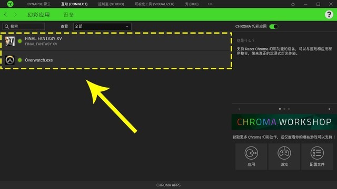Toggle Final Fantasy XV green status dot

20,41
